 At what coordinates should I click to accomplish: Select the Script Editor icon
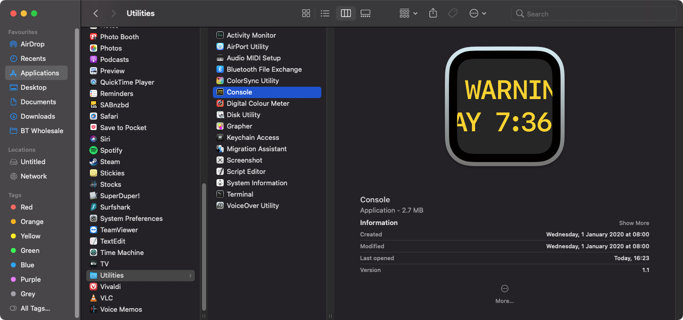click(x=220, y=171)
